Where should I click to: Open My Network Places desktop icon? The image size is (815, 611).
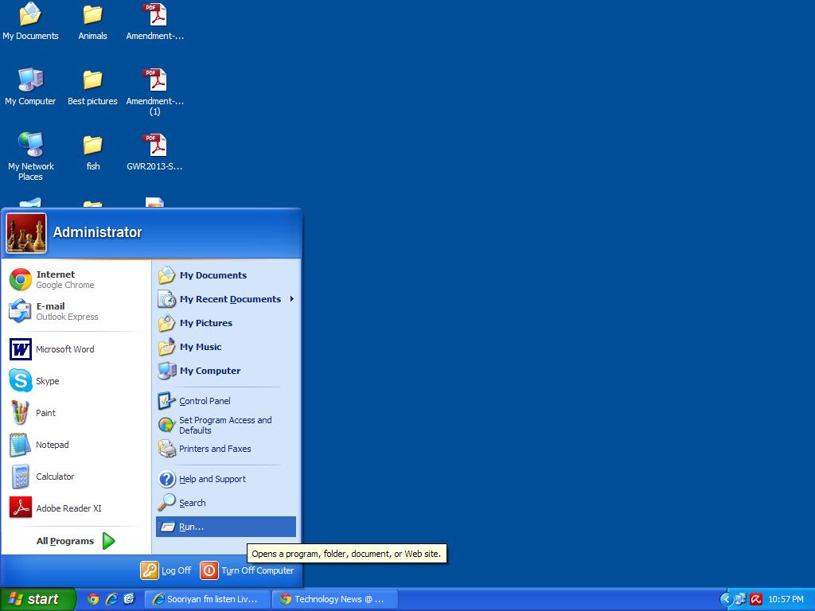(31, 157)
